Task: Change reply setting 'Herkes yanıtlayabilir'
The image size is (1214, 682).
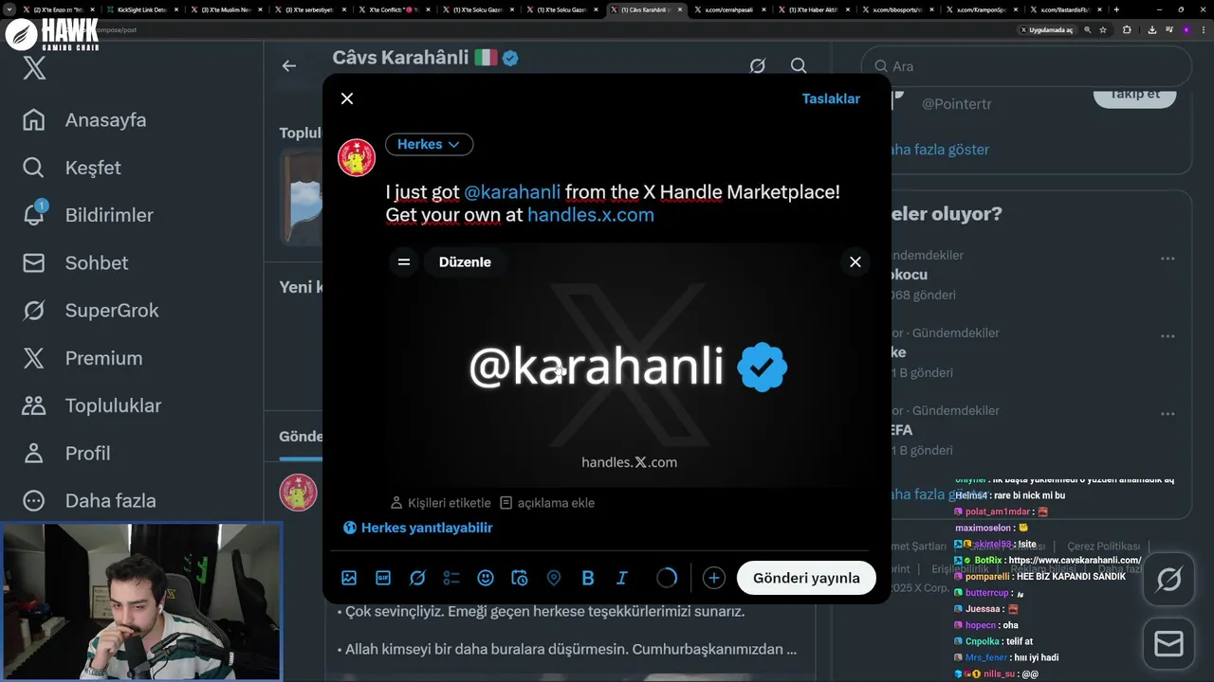Action: (x=418, y=528)
